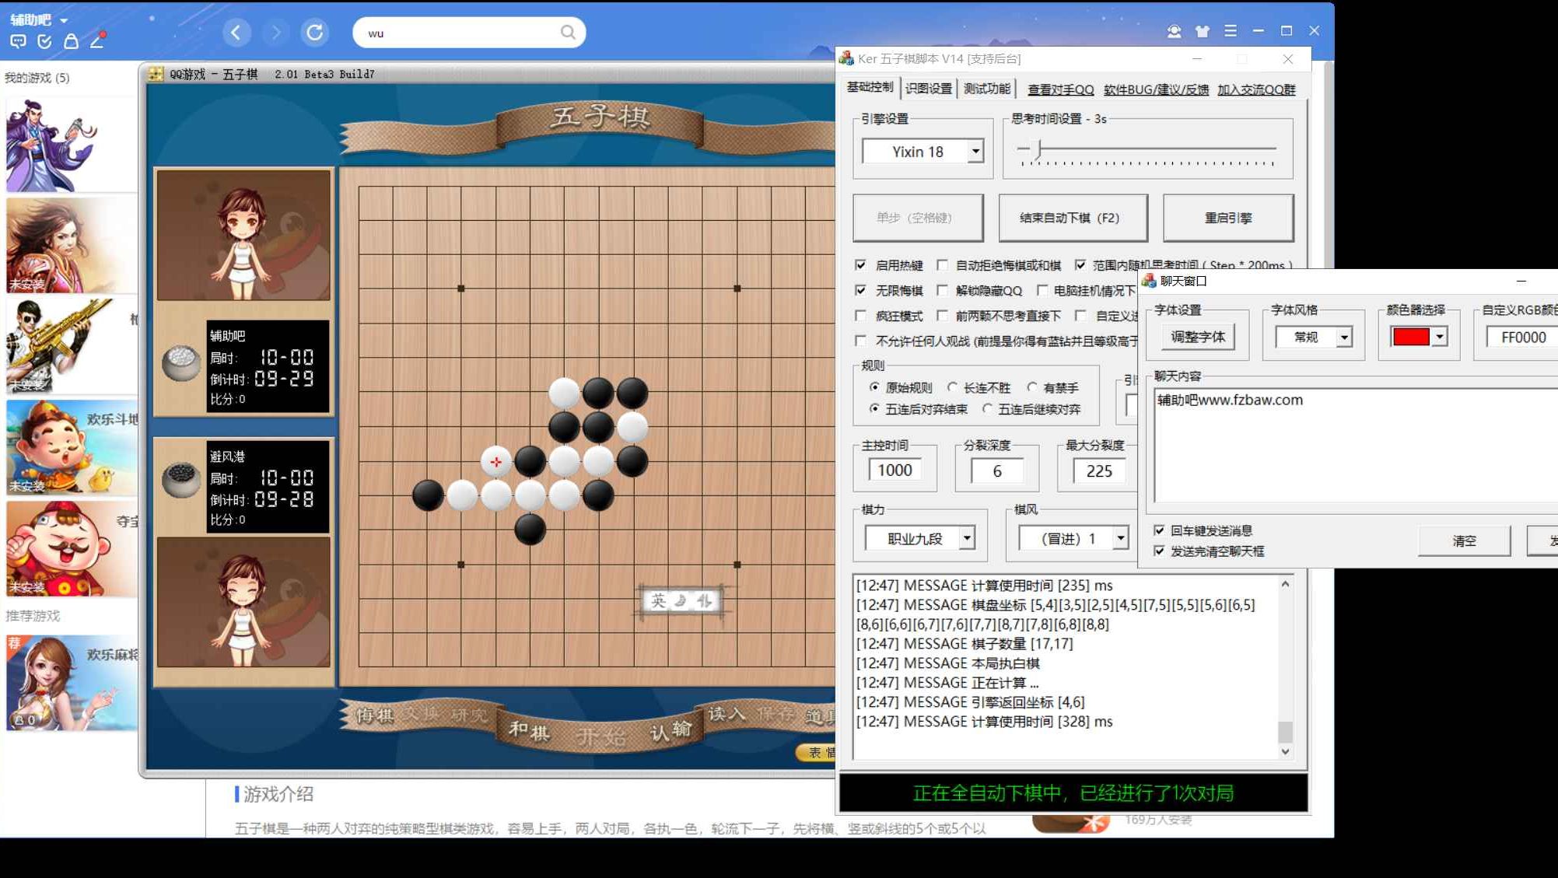Click the 读入 ribbon button

(726, 713)
